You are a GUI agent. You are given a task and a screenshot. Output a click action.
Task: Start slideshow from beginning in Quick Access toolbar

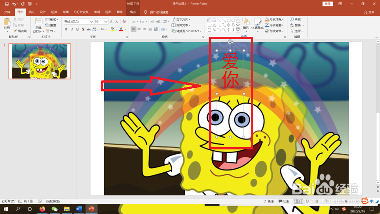coord(30,4)
